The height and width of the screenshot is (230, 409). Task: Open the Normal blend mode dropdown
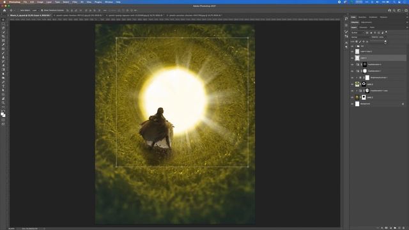pos(360,37)
